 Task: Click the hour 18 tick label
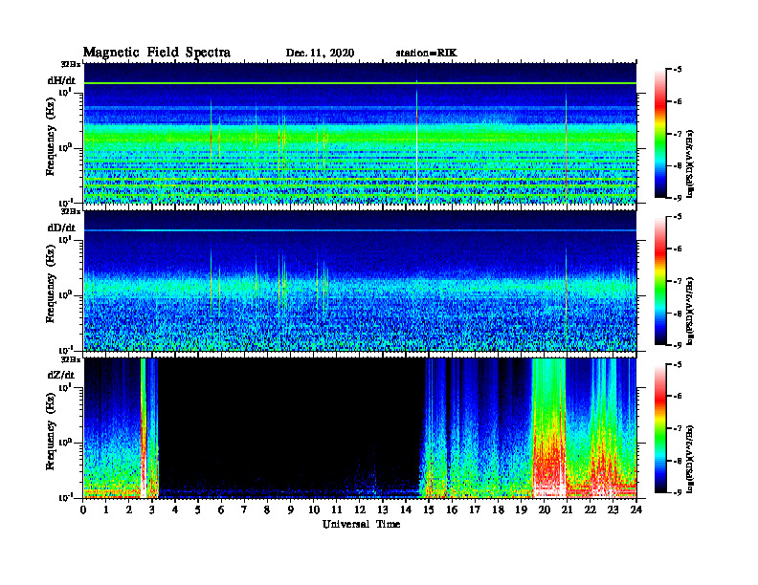498,509
